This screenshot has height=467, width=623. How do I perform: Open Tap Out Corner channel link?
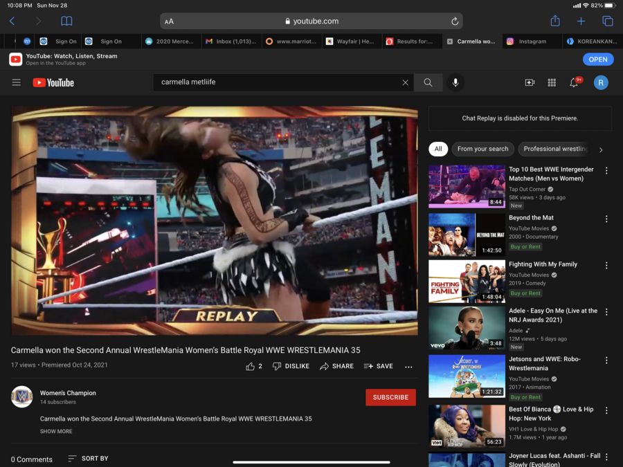point(527,189)
